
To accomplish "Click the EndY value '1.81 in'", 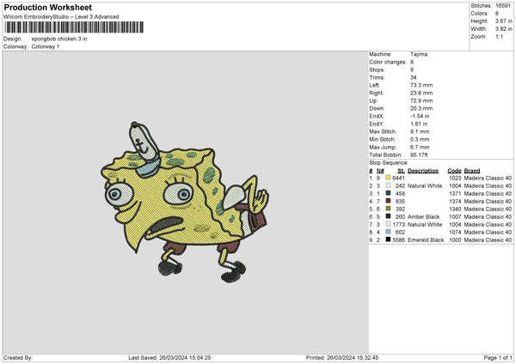I will click(x=419, y=124).
